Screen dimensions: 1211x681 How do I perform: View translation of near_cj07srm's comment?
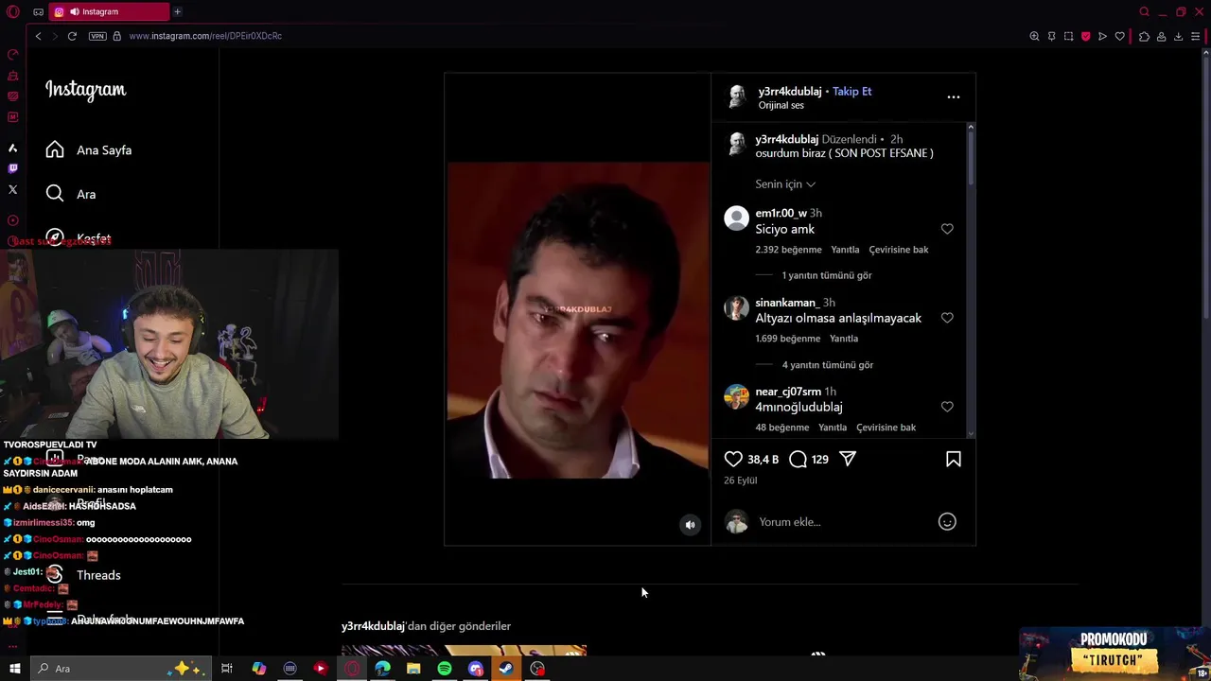pos(886,428)
